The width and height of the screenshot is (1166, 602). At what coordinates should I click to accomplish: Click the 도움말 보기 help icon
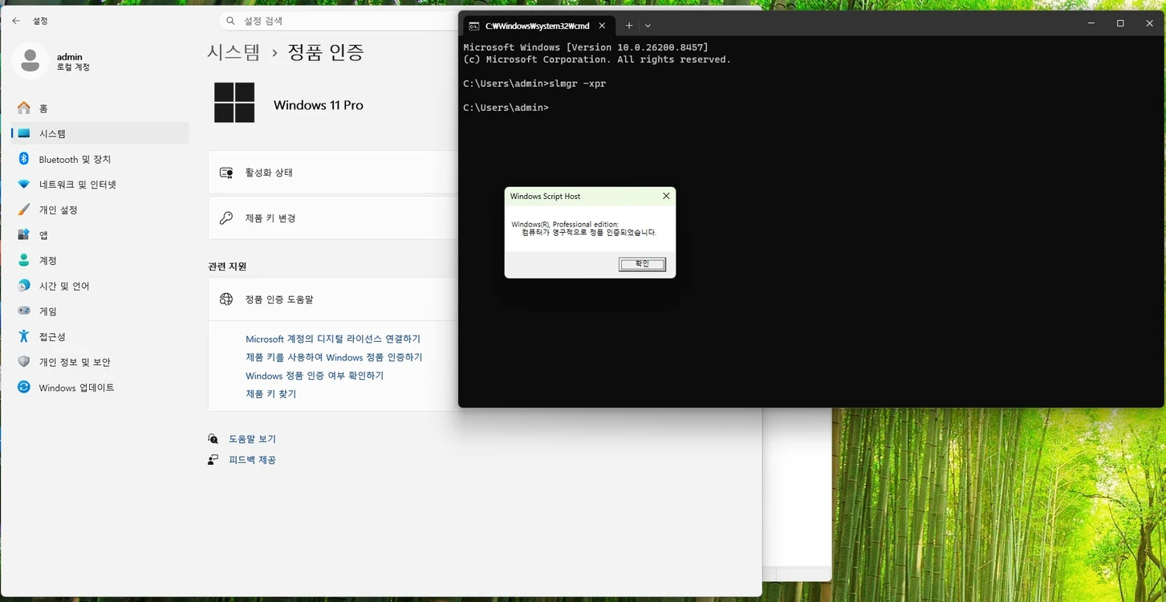tap(213, 439)
